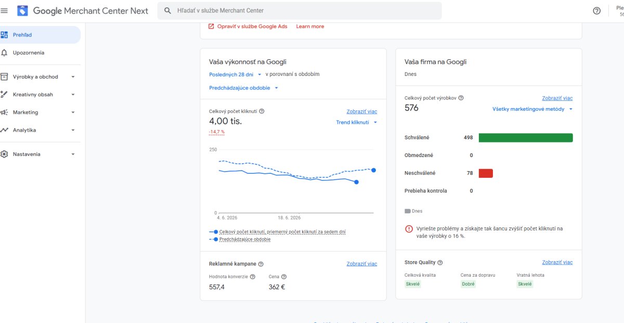Click the previous period chart end point

[x=373, y=170]
